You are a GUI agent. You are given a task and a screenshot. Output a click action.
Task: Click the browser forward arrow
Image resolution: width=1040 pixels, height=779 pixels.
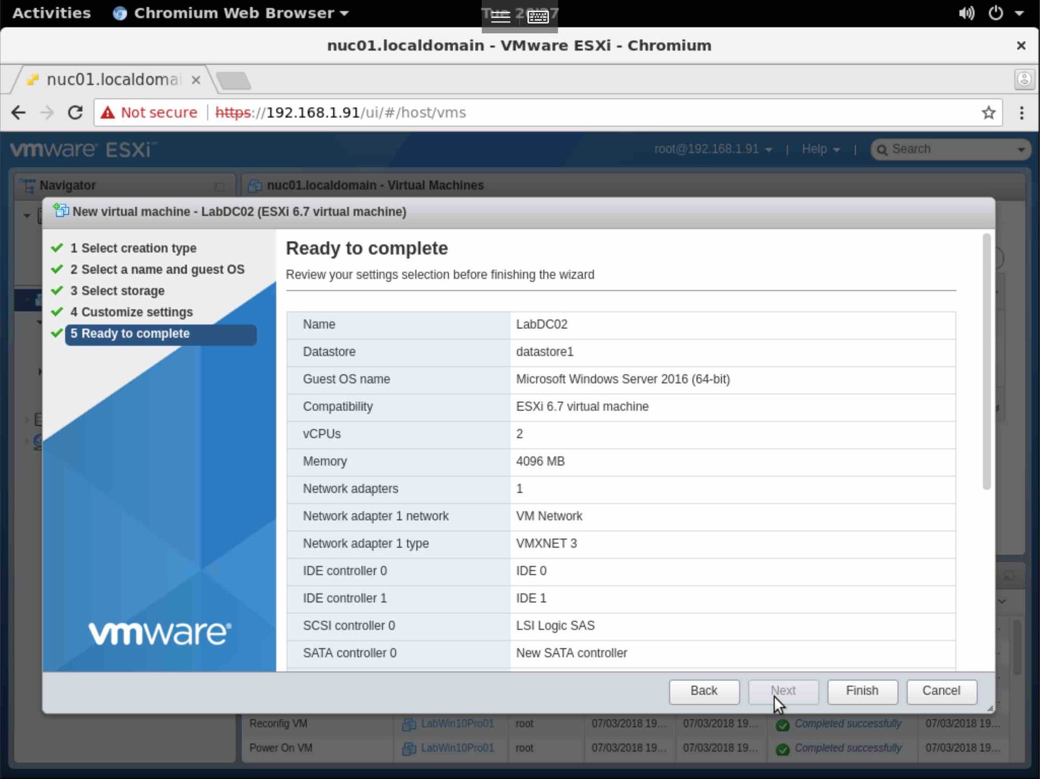[x=47, y=113]
